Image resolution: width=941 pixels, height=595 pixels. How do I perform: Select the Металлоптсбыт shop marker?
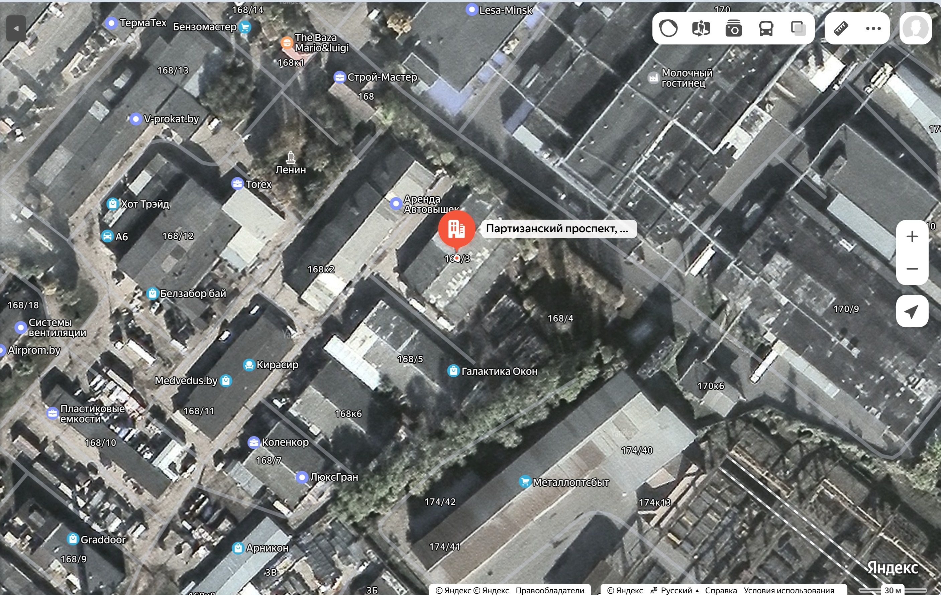click(x=525, y=482)
